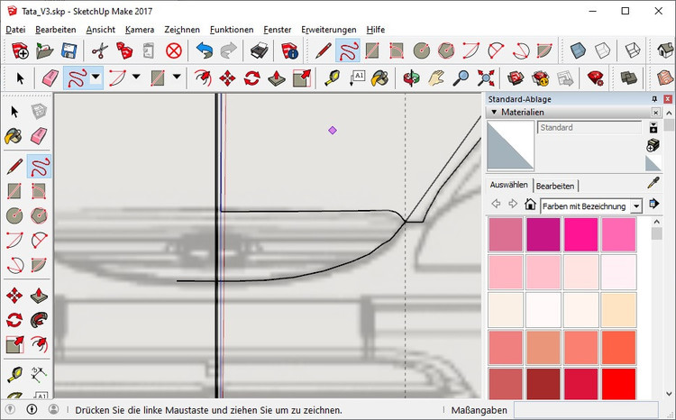Click the Outer Shell solid tools icon
Image resolution: width=676 pixels, height=420 pixels.
point(628,78)
